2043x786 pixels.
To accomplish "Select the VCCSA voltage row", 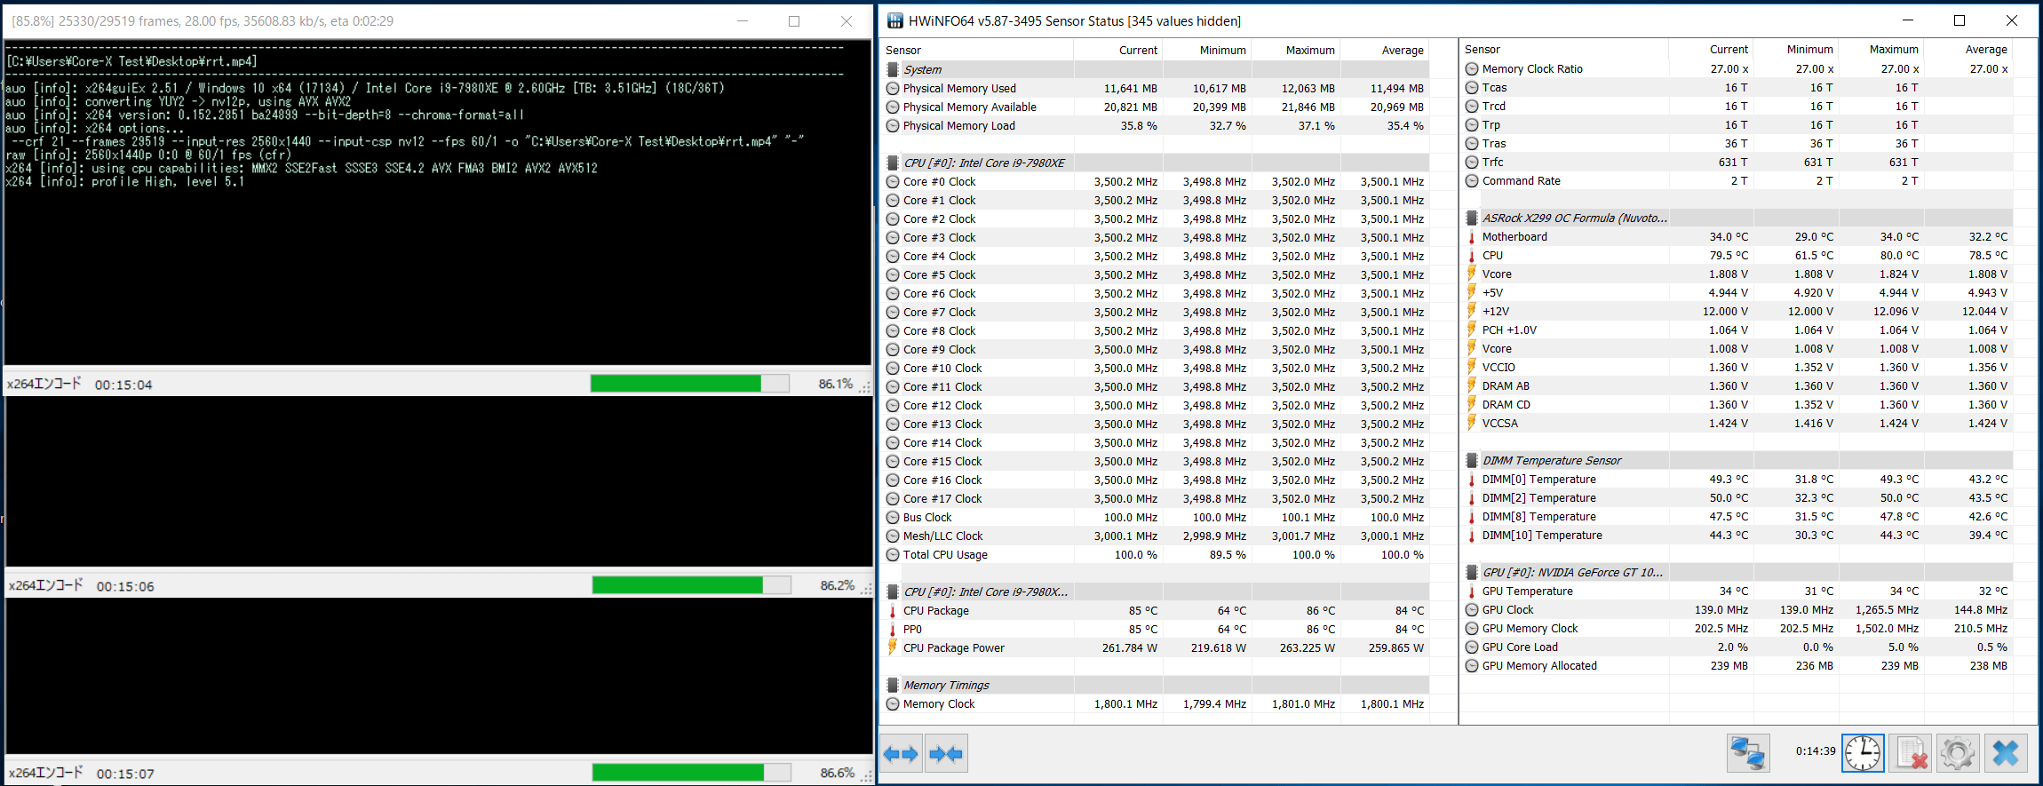I will (1737, 423).
